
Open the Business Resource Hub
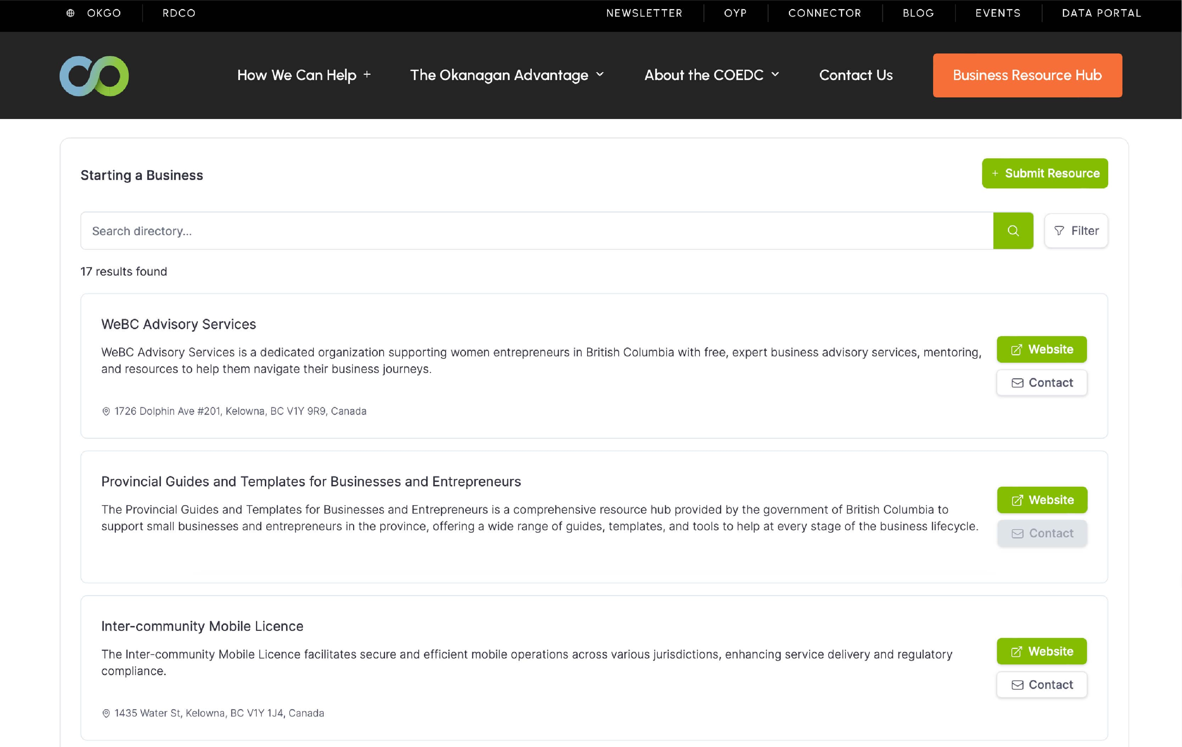1027,75
